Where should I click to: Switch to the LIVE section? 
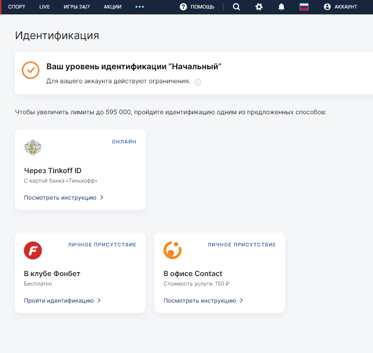click(x=45, y=7)
